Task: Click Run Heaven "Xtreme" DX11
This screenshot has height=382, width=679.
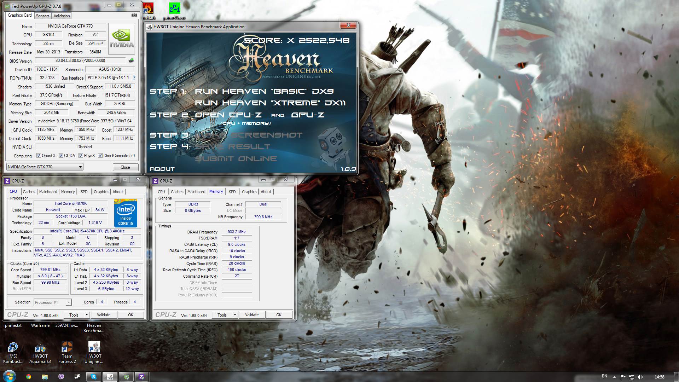Action: [x=270, y=103]
